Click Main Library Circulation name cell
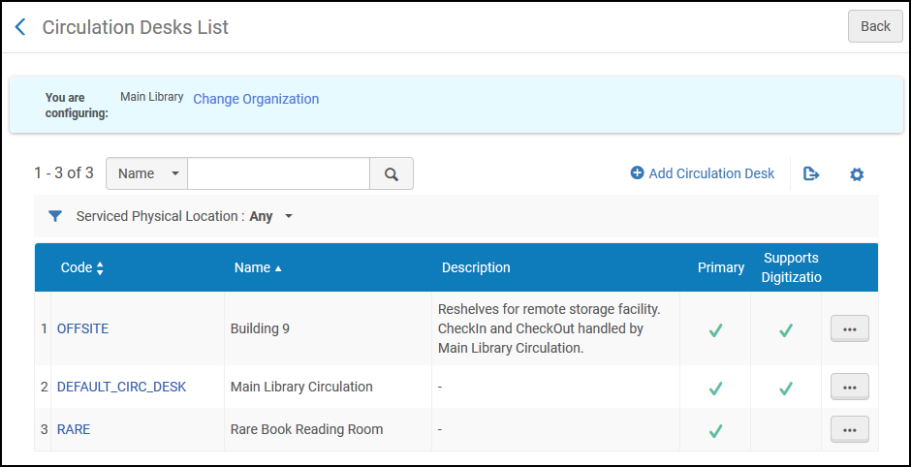The height and width of the screenshot is (467, 911). pyautogui.click(x=301, y=387)
